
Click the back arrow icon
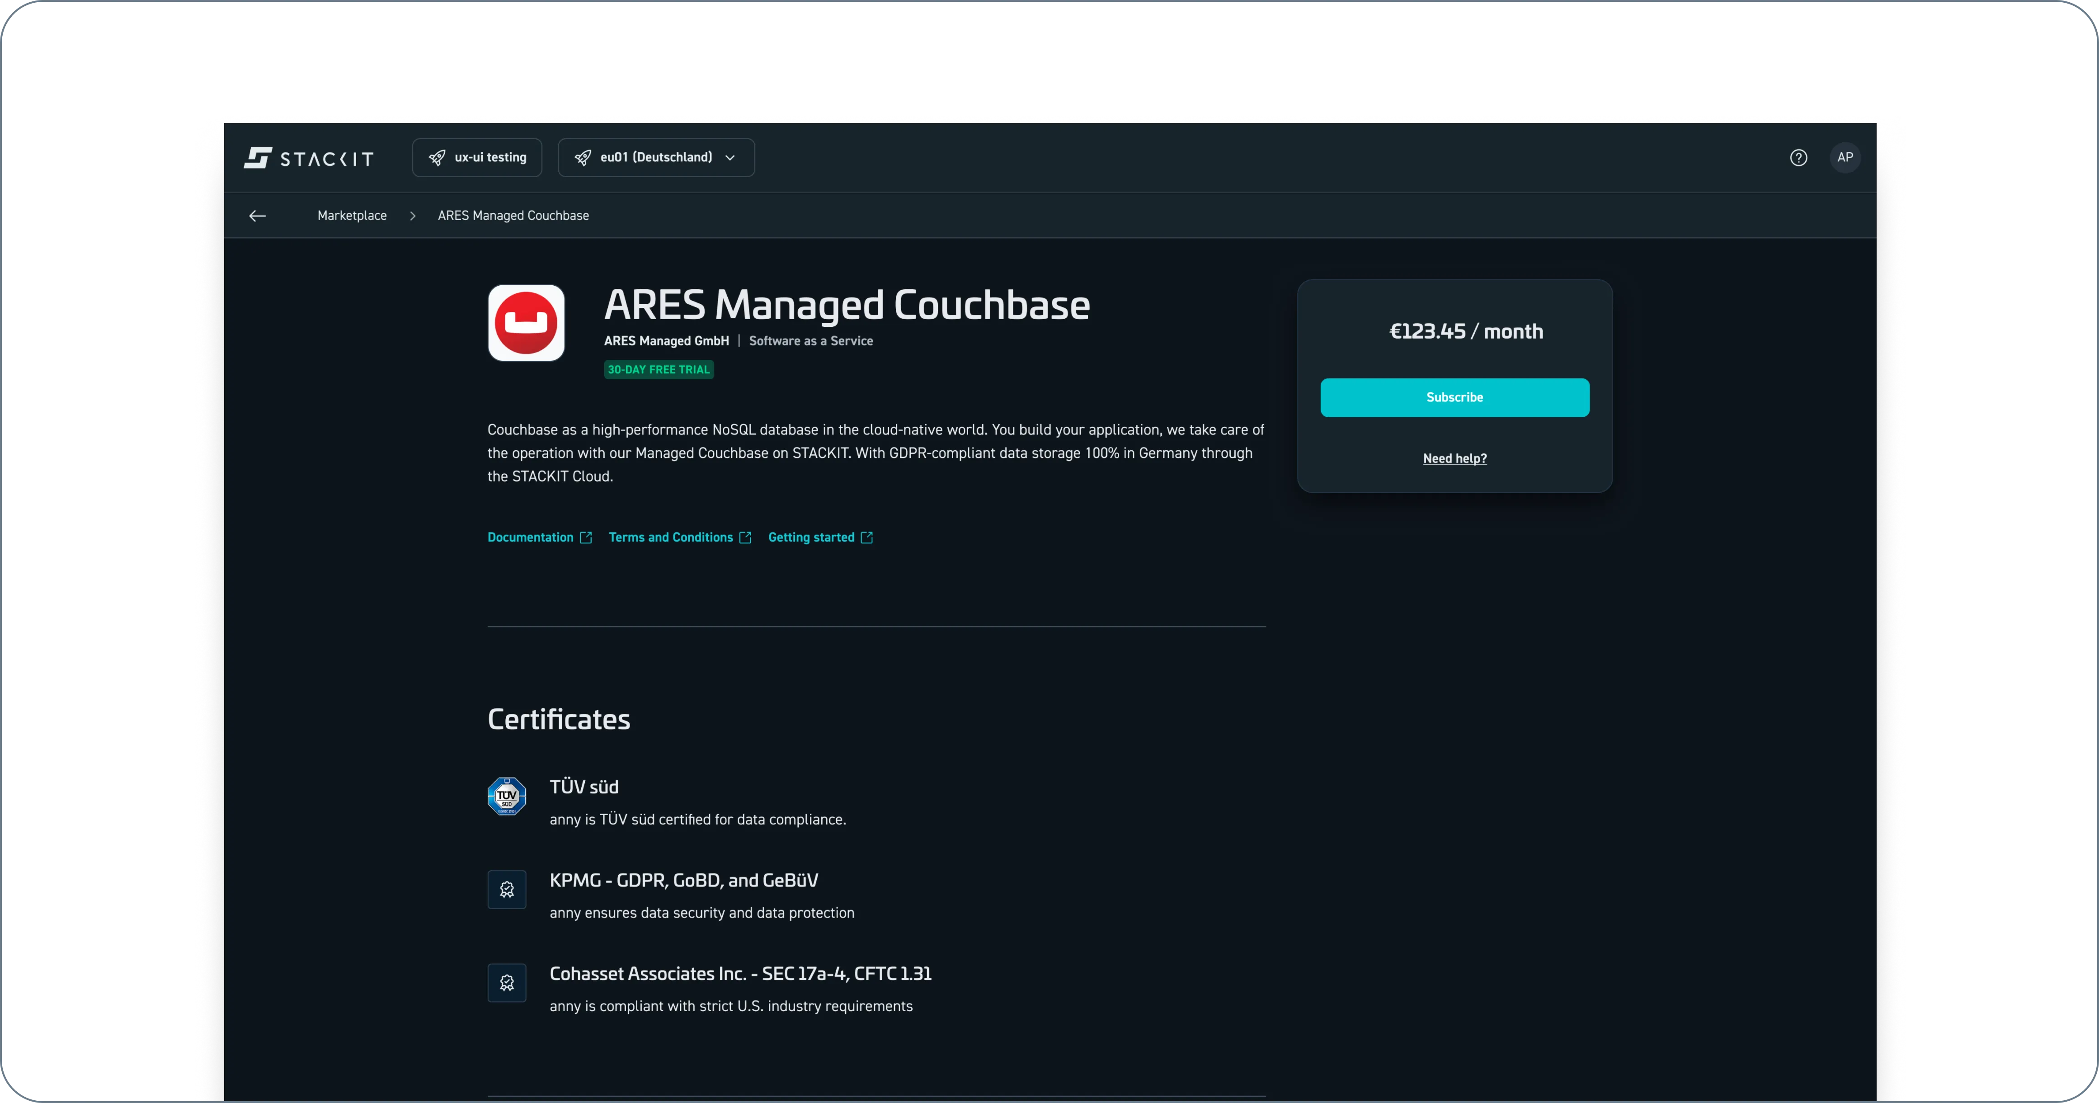[258, 215]
